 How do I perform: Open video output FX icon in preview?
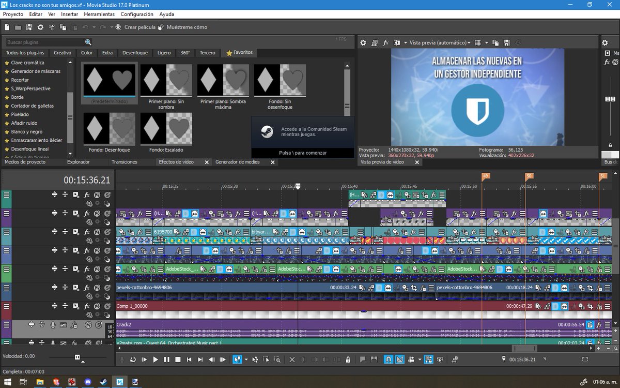[385, 42]
